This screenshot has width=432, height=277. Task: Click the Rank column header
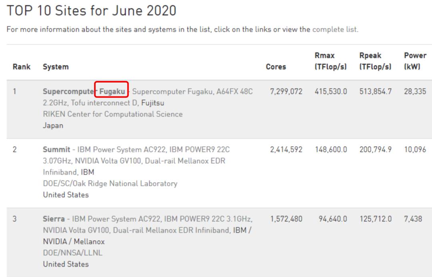click(22, 67)
